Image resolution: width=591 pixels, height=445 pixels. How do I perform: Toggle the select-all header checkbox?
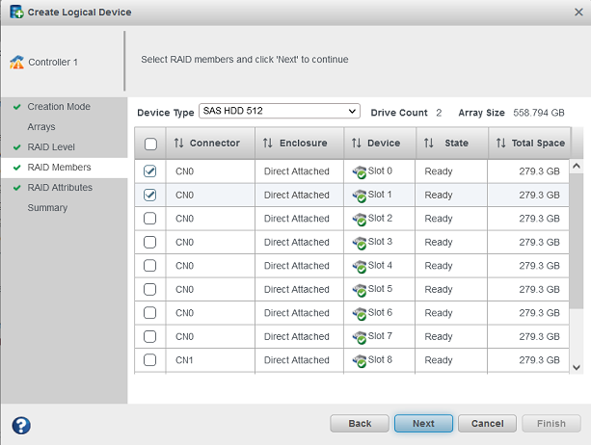click(x=150, y=144)
